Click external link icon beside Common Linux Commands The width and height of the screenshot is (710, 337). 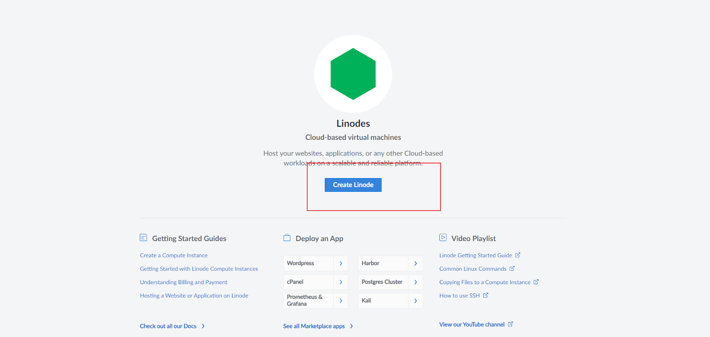click(512, 268)
